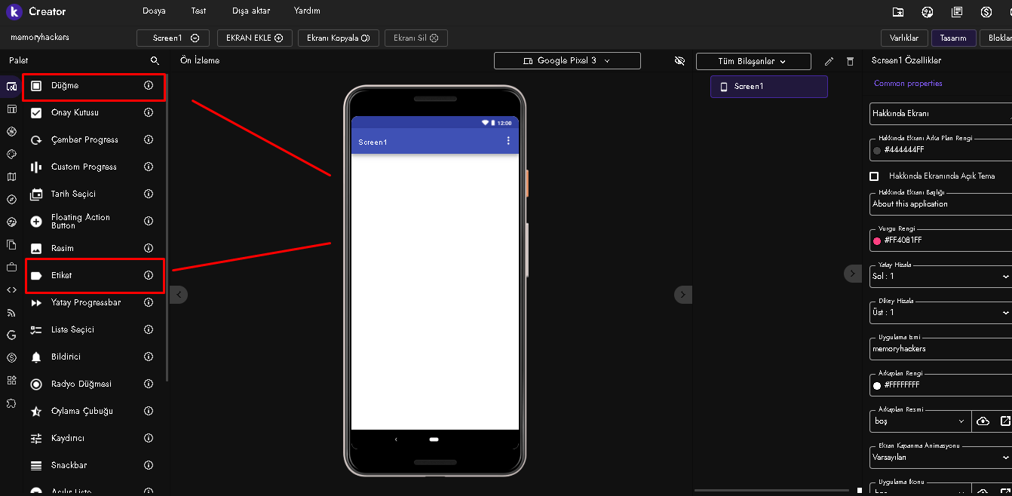
Task: Show info for Onay Kutusu component
Action: point(149,112)
